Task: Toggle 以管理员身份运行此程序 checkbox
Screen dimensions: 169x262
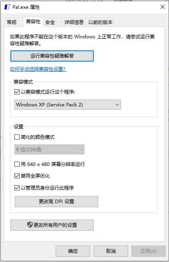Action: [x=17, y=188]
